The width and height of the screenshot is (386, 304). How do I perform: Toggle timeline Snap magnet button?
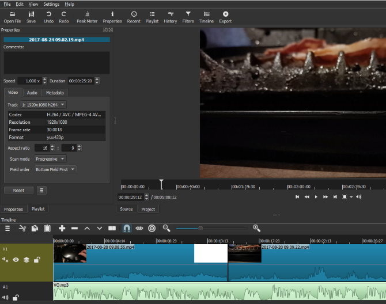click(126, 229)
